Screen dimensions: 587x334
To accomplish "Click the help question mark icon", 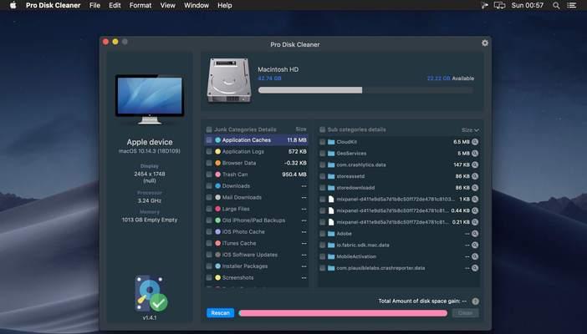I will click(x=475, y=301).
